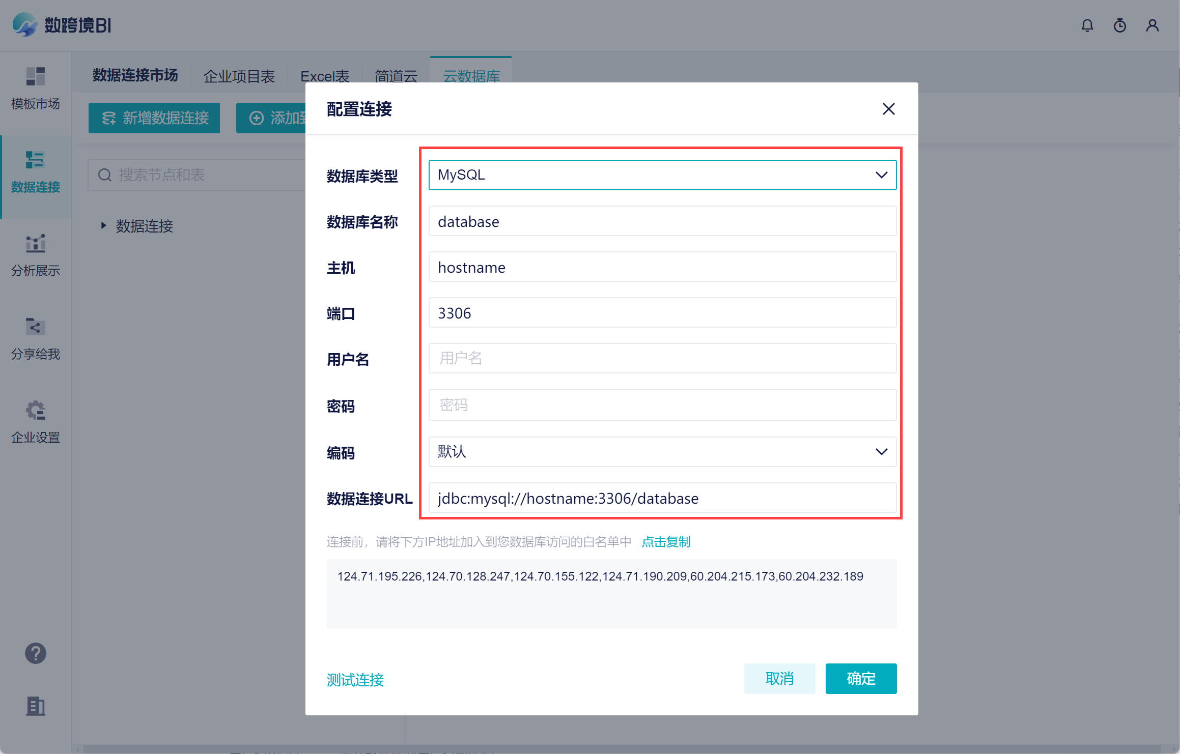This screenshot has width=1180, height=754.
Task: Expand the 数据连接 tree node
Action: coord(104,225)
